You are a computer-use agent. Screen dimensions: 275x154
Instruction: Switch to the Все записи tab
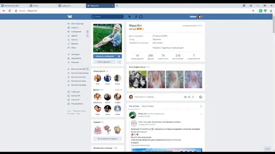tap(134, 106)
